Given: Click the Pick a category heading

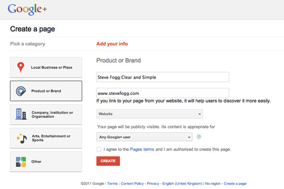Looking at the screenshot, I should 27,44.
